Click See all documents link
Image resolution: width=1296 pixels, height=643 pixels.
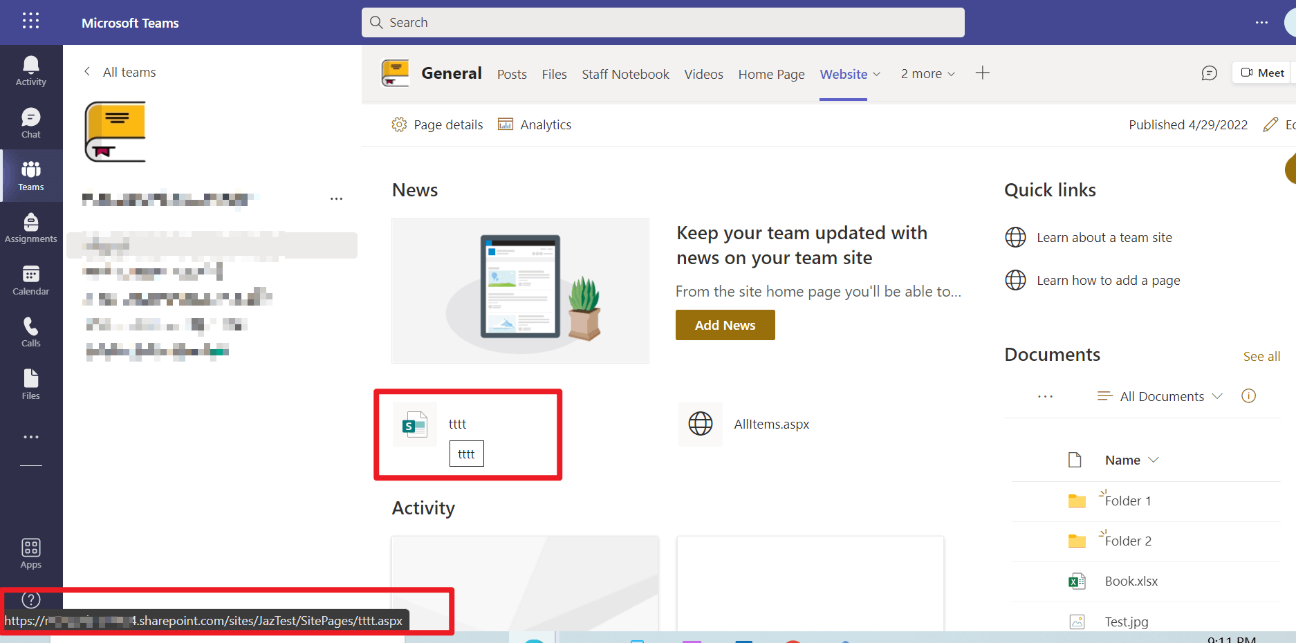[1261, 357]
